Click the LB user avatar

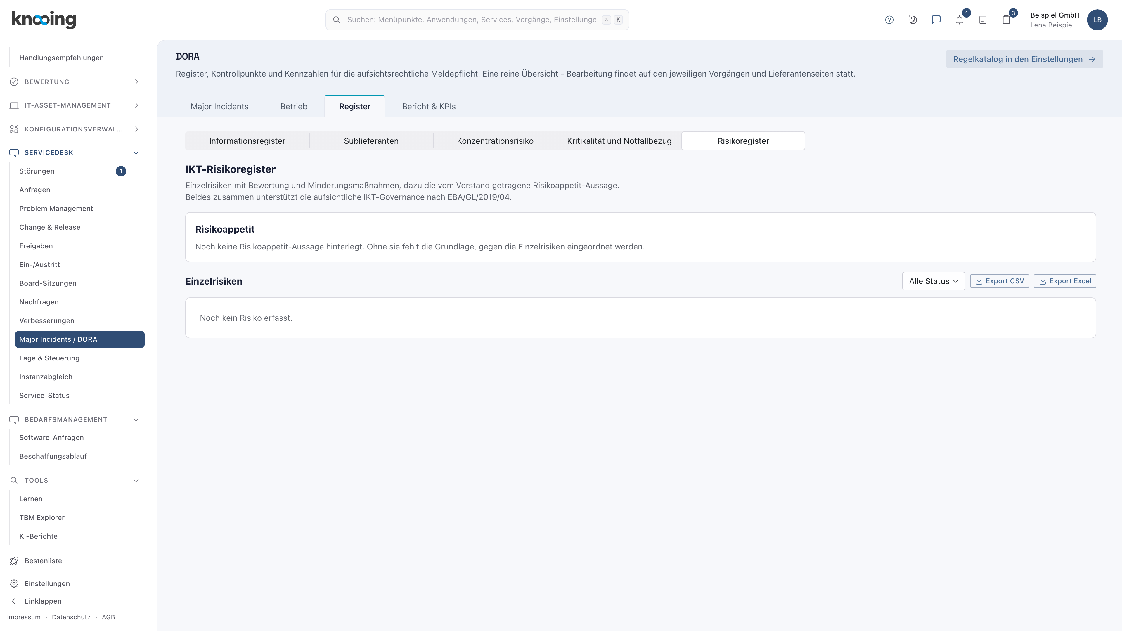coord(1097,20)
